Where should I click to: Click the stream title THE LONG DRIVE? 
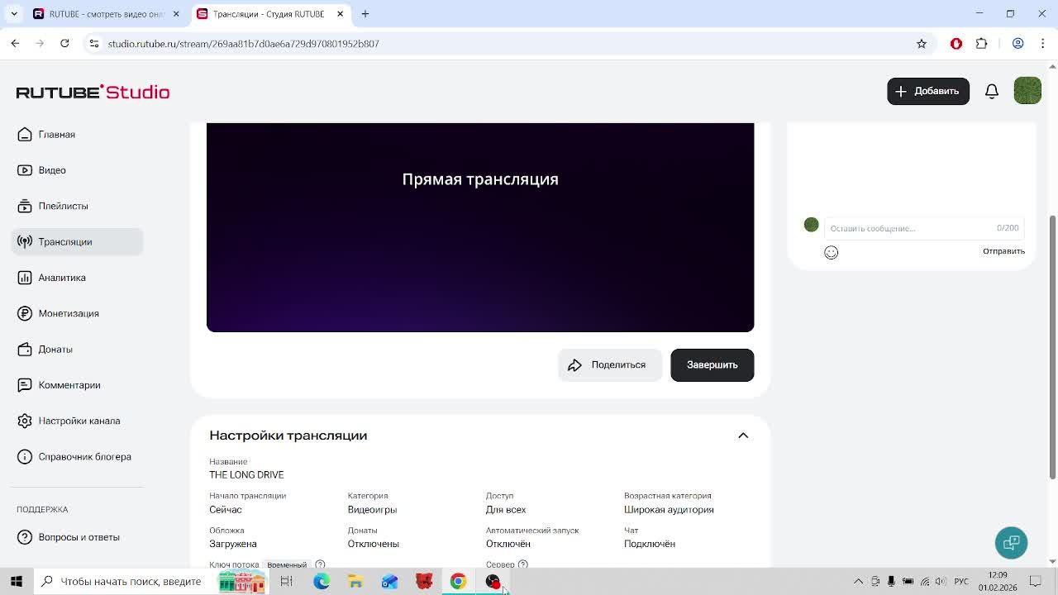(x=246, y=475)
